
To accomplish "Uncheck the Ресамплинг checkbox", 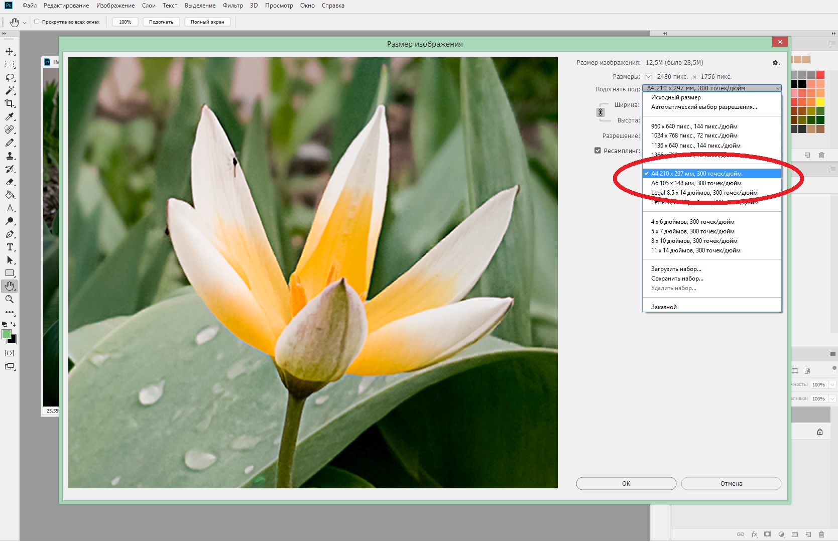I will tap(597, 151).
